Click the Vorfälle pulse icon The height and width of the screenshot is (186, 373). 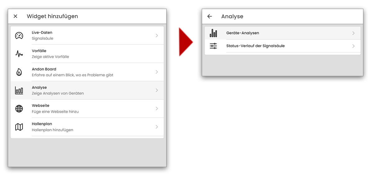point(19,54)
